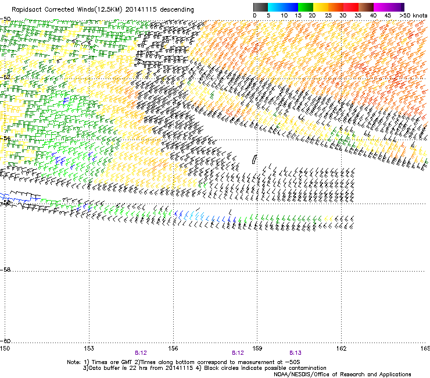Click the small island outline near 159 longitude
The width and height of the screenshot is (430, 378).
coord(255,159)
